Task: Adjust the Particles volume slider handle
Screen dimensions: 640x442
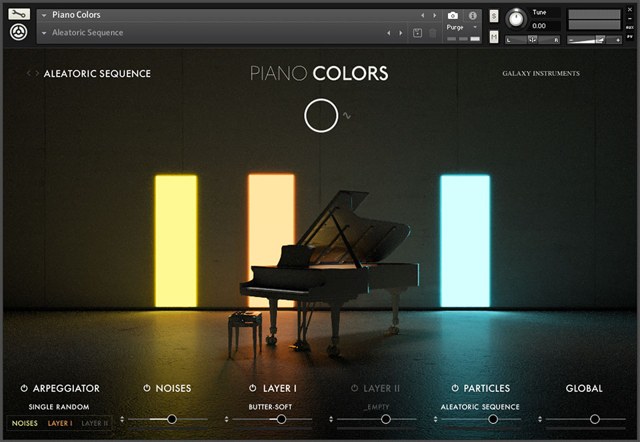Action: [x=493, y=419]
